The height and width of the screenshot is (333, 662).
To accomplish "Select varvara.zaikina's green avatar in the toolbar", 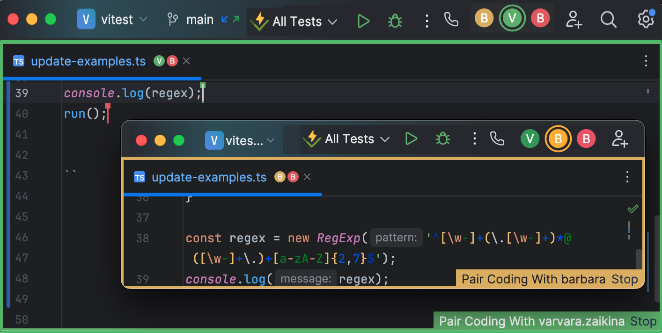I will click(x=512, y=19).
